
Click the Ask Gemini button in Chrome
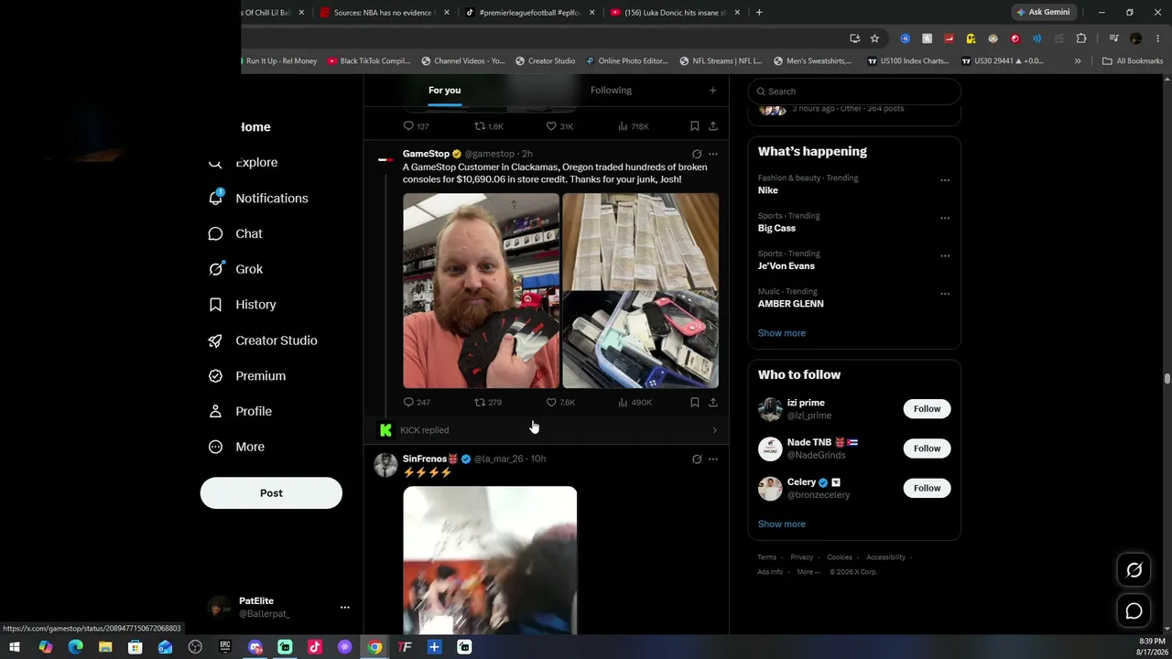pyautogui.click(x=1043, y=13)
